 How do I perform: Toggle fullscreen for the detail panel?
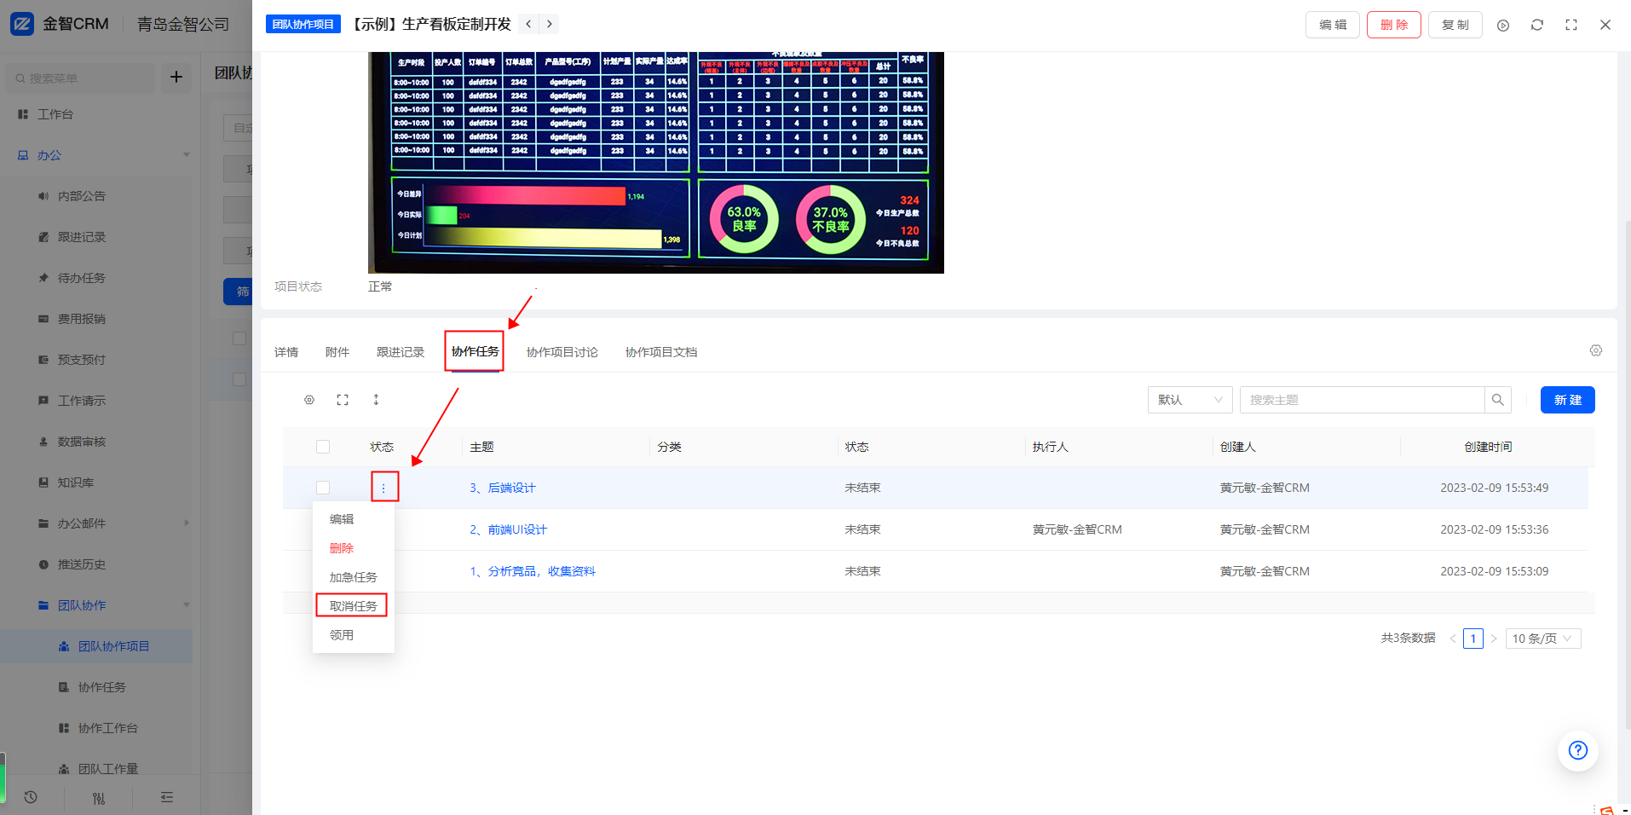point(1571,25)
